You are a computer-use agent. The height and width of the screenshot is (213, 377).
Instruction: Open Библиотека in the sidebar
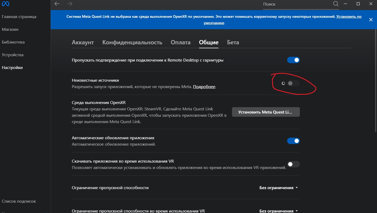[13, 42]
